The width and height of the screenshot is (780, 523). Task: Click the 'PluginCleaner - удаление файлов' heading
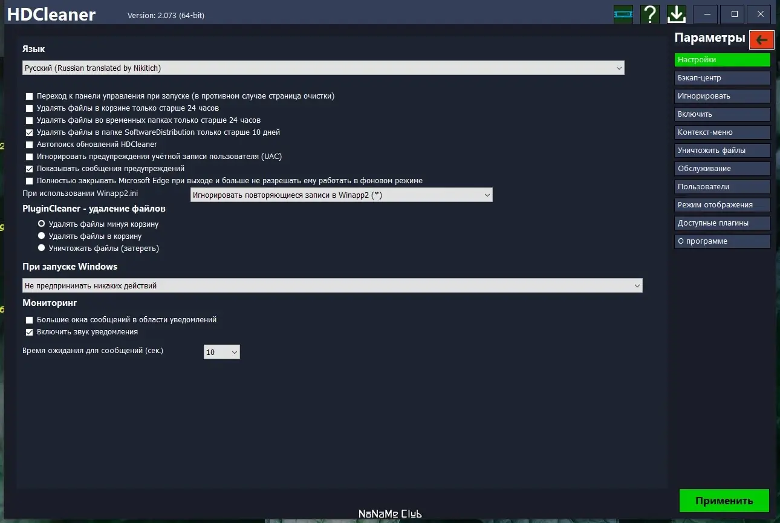94,209
